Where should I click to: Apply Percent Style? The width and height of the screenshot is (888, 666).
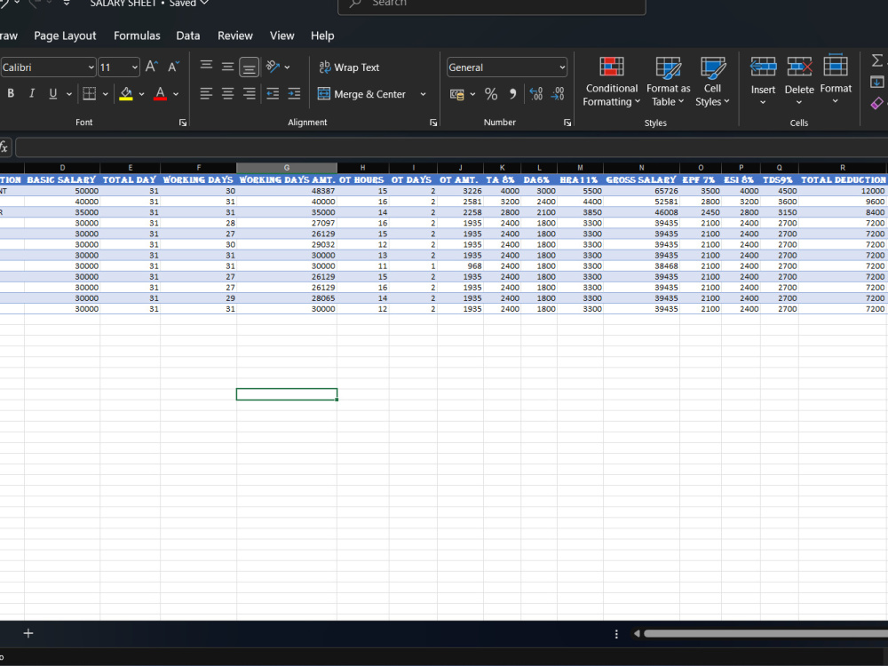pos(491,94)
